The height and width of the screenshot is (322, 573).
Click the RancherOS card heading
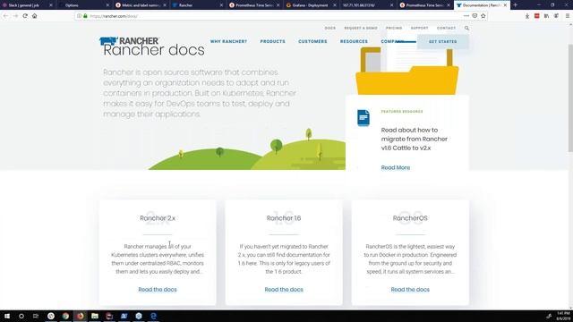point(410,218)
